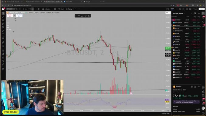Reload the page with browser refresh icon
Screen dimensions: 206x116
click(9, 5)
